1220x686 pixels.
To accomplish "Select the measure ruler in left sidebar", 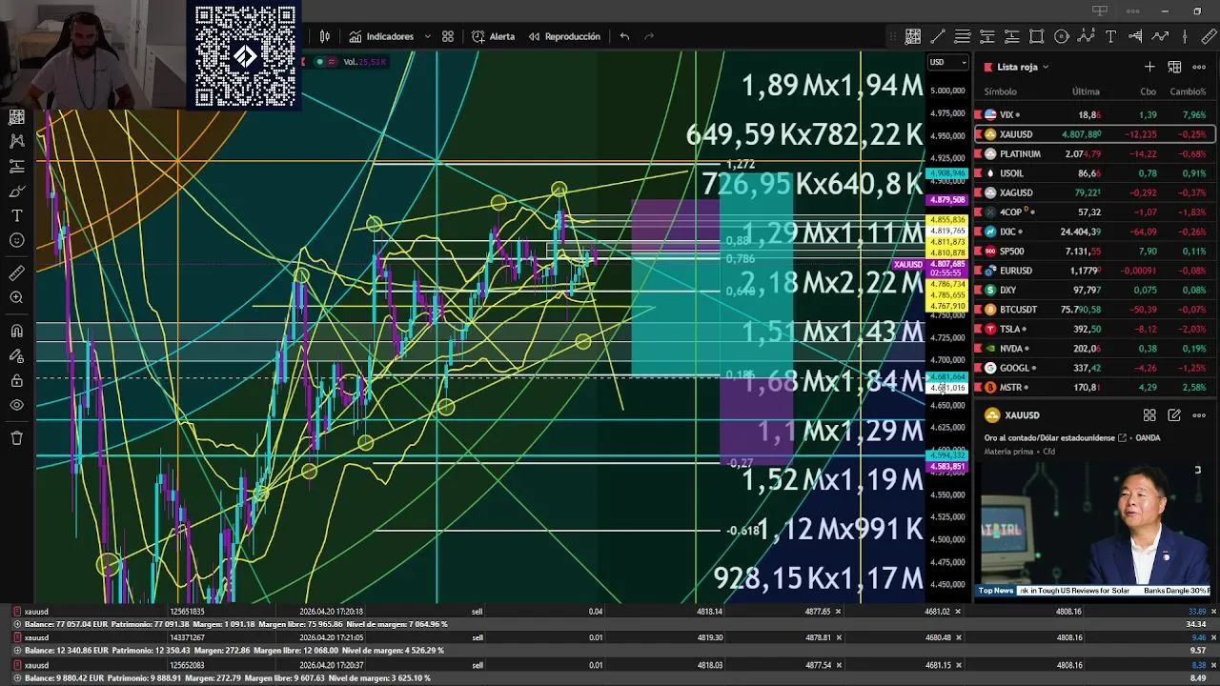I will click(x=16, y=273).
